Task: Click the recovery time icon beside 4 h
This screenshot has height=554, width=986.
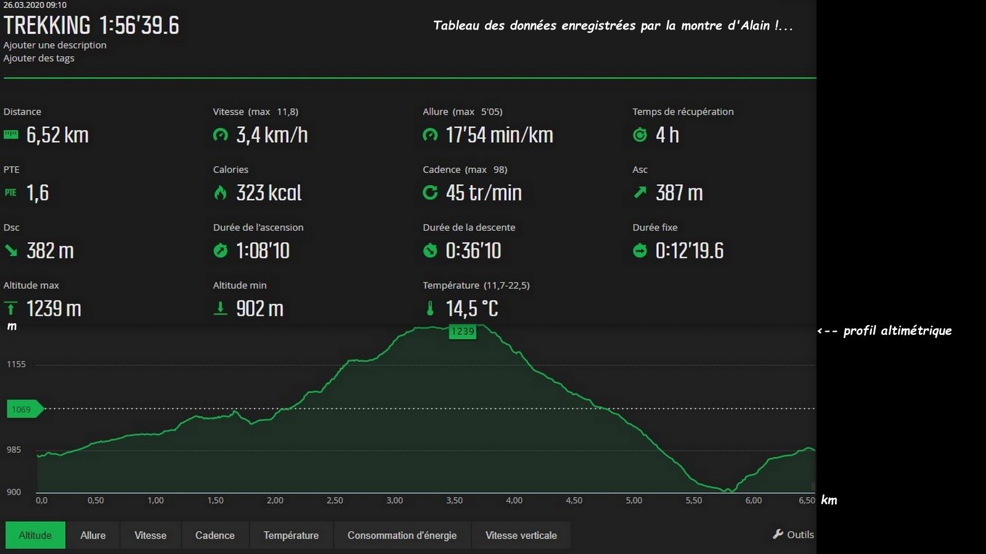Action: click(640, 135)
